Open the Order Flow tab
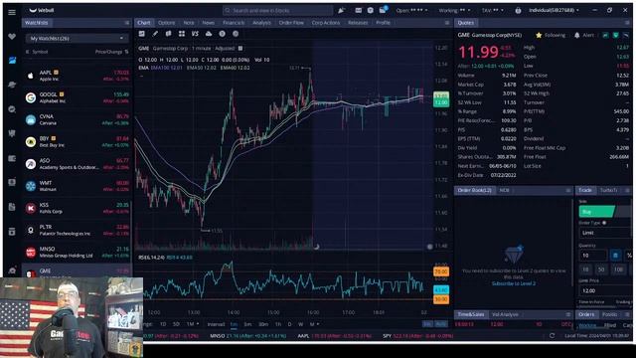 point(291,23)
